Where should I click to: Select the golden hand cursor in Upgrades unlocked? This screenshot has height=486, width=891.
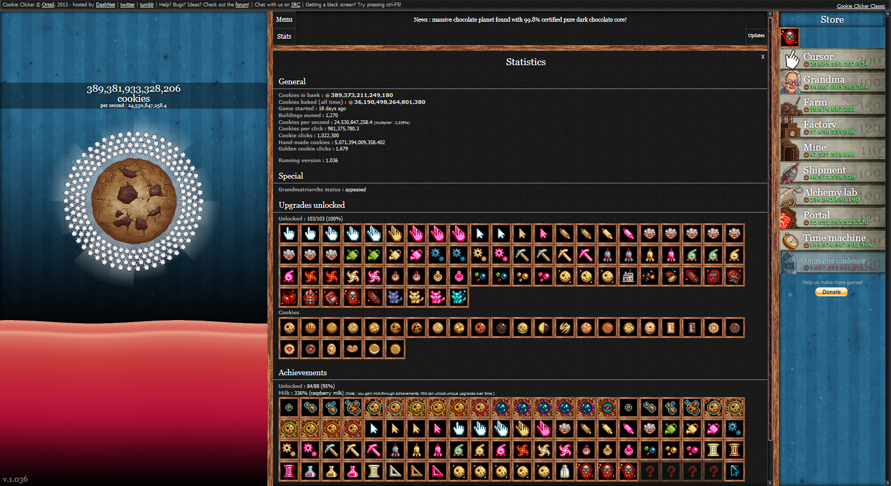(395, 234)
